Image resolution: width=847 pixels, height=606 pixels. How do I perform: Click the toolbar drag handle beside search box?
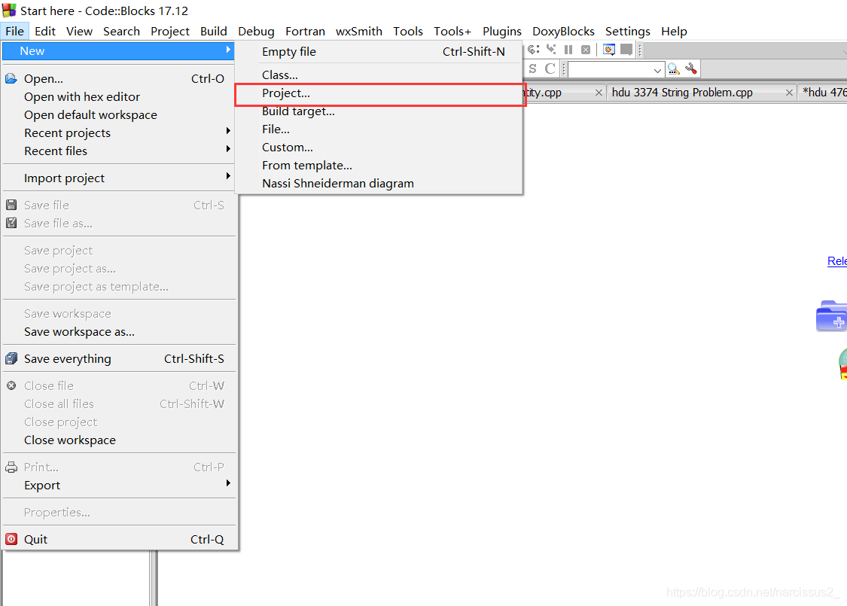[564, 69]
